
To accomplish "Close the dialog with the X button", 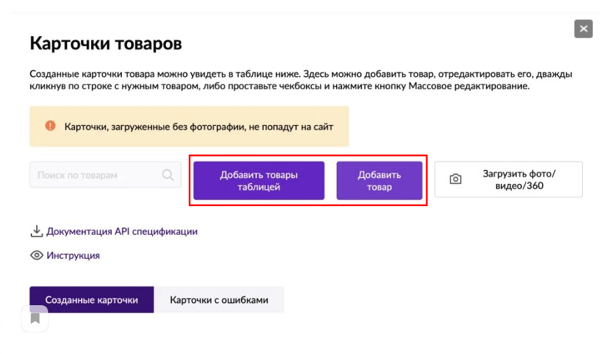I will click(x=583, y=29).
